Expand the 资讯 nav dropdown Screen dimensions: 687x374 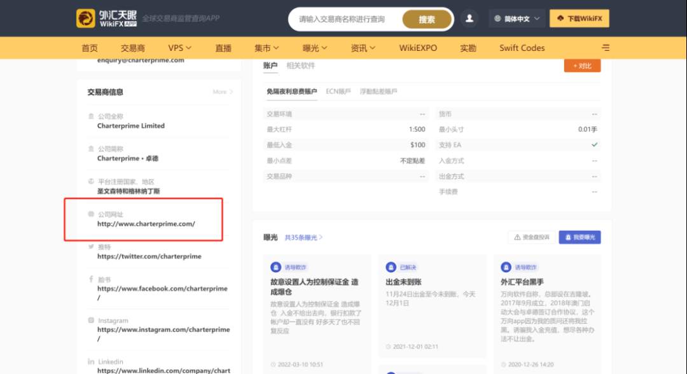click(363, 48)
